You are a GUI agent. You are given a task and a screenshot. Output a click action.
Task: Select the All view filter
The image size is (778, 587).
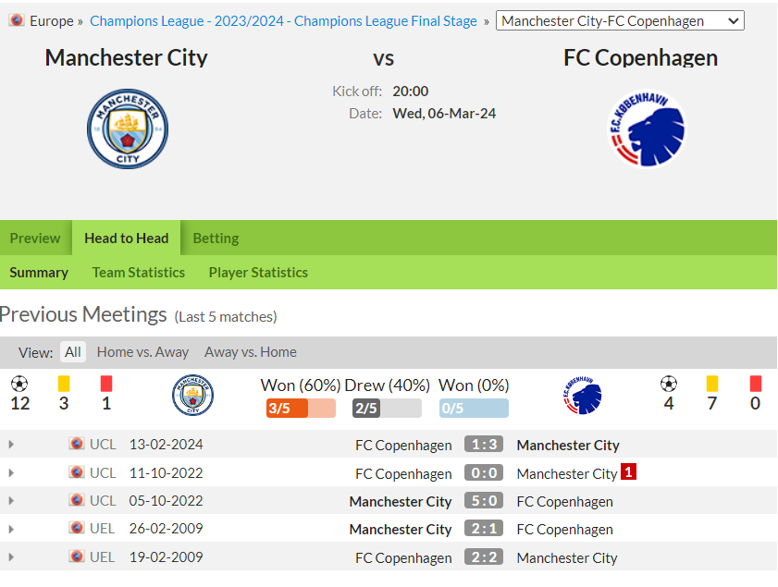pyautogui.click(x=73, y=352)
